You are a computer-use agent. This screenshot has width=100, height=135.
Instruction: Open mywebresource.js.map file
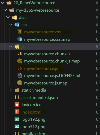pos(46,83)
